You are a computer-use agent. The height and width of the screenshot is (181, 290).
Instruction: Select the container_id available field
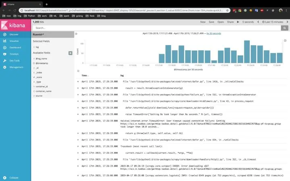[x=41, y=86]
